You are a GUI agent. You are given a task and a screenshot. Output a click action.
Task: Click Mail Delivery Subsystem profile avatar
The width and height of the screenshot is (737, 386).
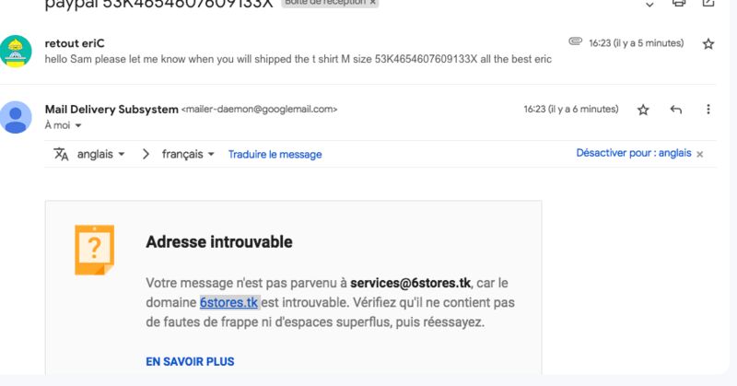[x=16, y=117]
